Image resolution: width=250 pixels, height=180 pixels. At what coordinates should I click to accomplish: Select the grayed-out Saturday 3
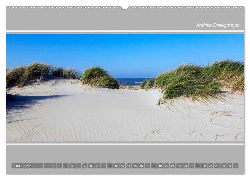click(59, 166)
